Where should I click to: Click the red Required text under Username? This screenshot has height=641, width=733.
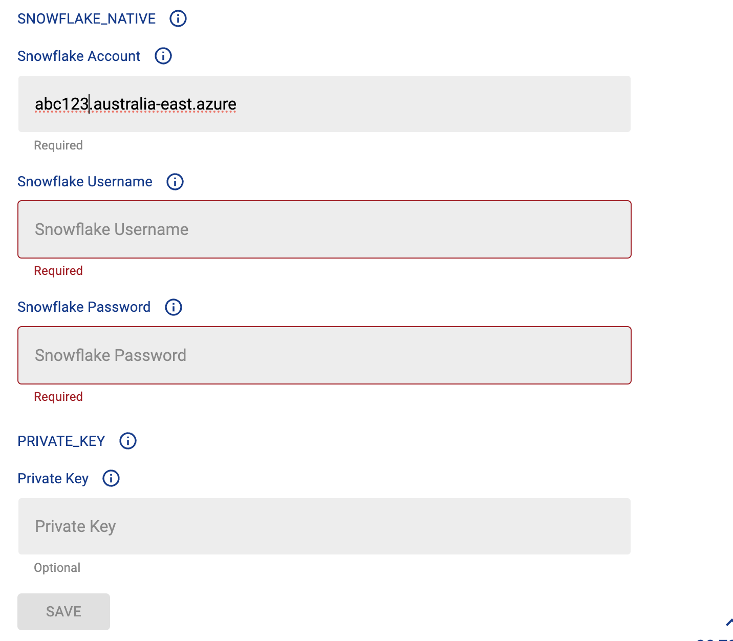tap(58, 271)
